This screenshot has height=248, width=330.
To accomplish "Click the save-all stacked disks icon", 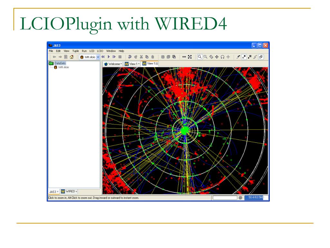I will coord(168,57).
